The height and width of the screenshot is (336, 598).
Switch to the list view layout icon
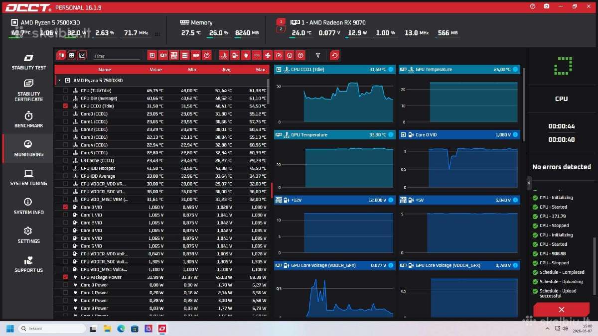[61, 55]
